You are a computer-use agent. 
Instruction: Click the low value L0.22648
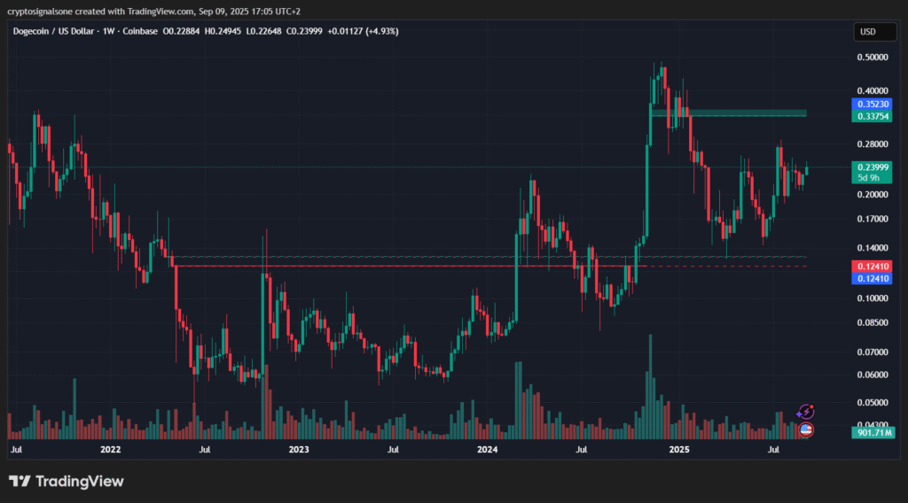263,31
